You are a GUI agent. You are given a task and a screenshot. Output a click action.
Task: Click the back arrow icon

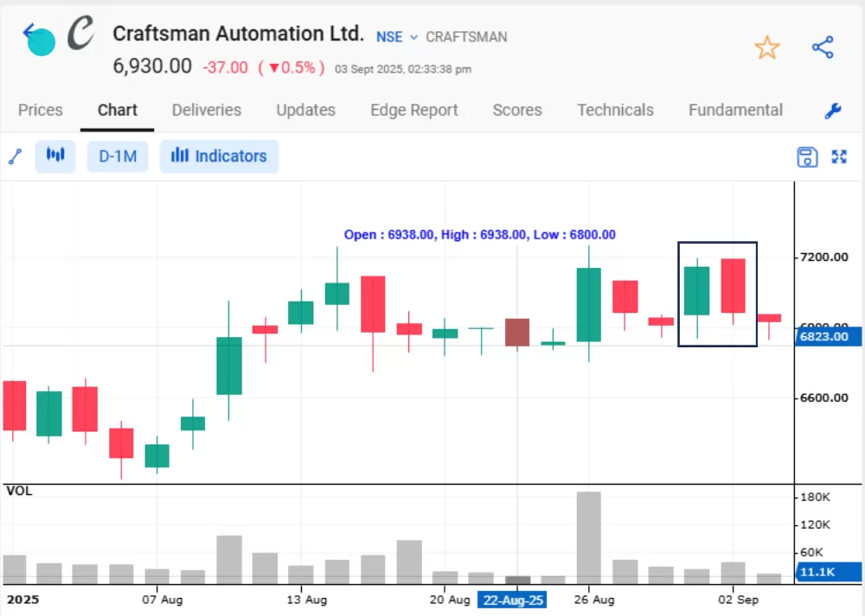click(x=29, y=32)
